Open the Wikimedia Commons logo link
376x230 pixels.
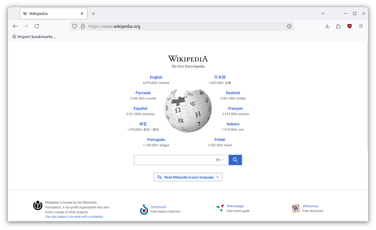pyautogui.click(x=144, y=209)
